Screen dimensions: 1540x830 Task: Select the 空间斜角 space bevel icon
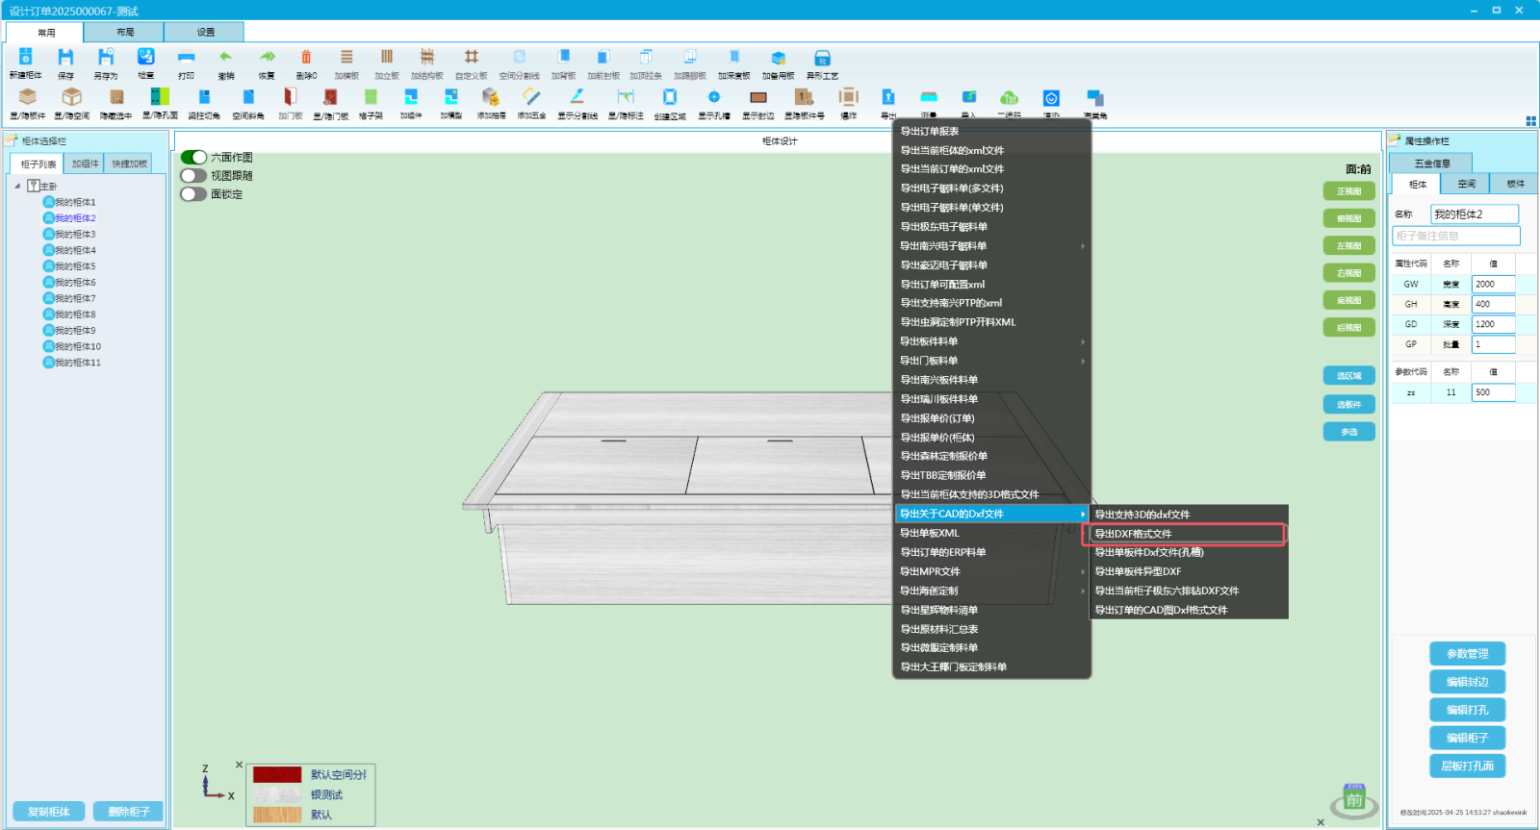248,97
